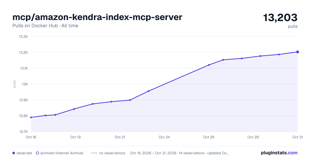Click the Oct 24 axis label
Image resolution: width=310 pixels, height=162 pixels.
tap(164, 137)
